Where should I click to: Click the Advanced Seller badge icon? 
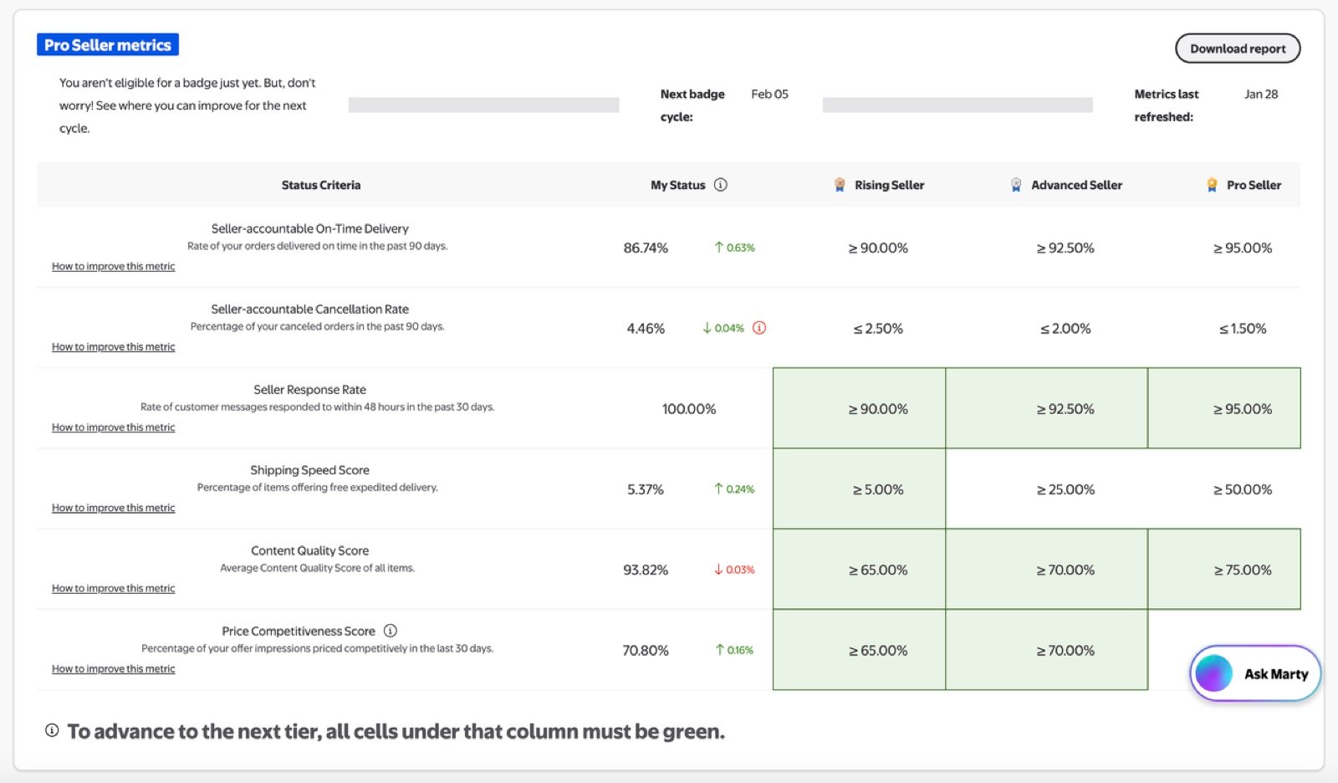(1016, 185)
